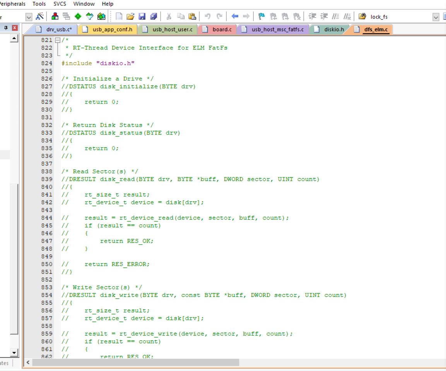Close the side panel with red X
Viewport: 446px width, 371px height.
(15, 28)
